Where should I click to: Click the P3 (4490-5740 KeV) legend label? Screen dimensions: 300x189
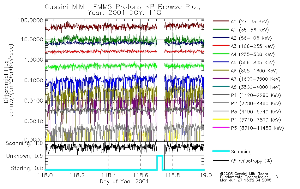(x=256, y=112)
